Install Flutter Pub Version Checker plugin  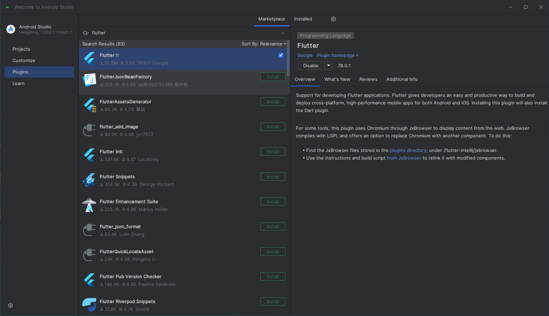point(273,276)
